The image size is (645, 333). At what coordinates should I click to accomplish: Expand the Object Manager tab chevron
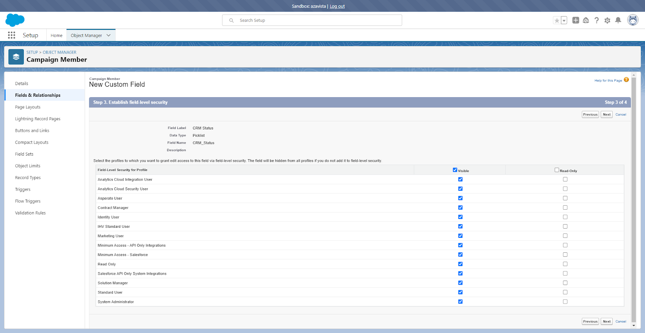[x=108, y=35]
